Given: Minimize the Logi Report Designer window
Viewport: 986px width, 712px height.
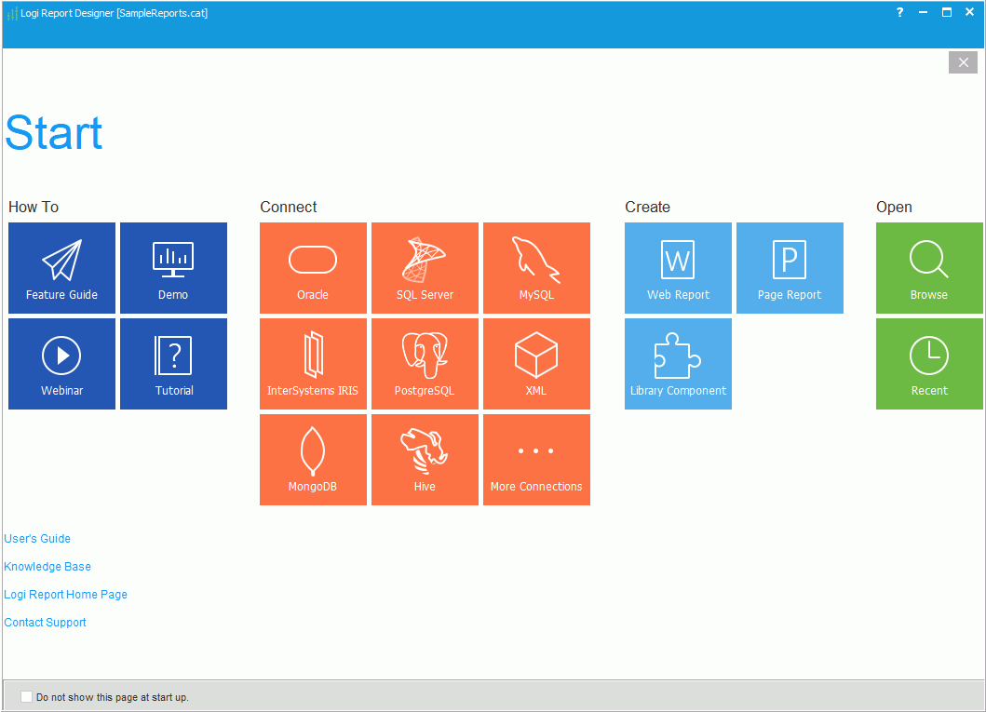Looking at the screenshot, I should pos(923,12).
